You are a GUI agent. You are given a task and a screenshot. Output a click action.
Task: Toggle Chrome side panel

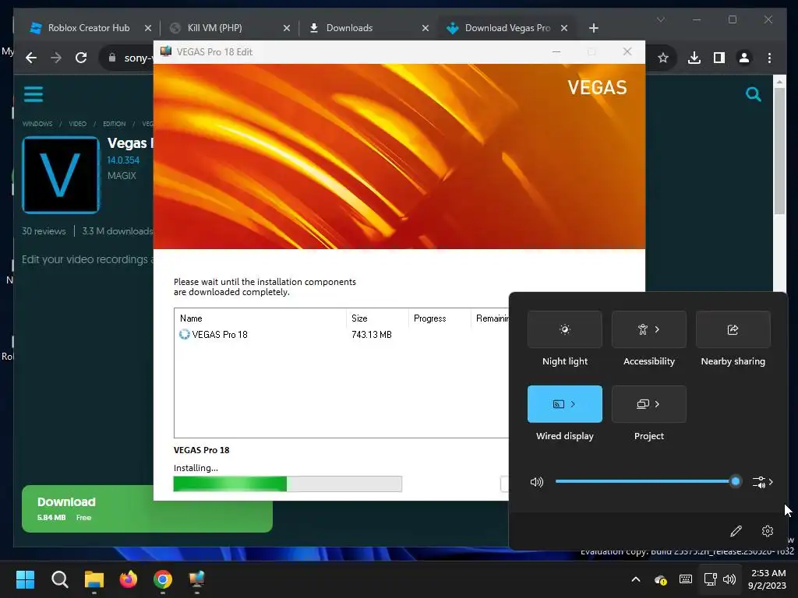pos(719,58)
